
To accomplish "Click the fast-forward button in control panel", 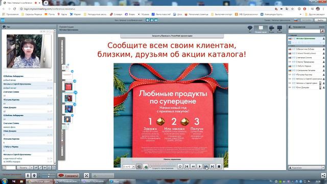I will point(206,166).
